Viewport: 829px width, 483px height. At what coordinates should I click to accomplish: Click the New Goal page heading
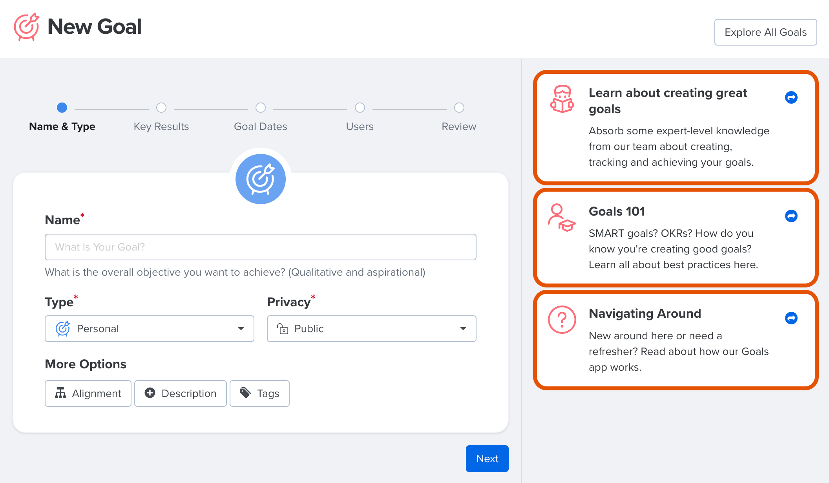(94, 27)
